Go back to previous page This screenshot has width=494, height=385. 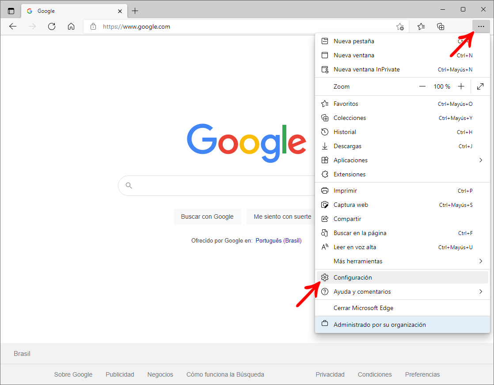[x=13, y=26]
